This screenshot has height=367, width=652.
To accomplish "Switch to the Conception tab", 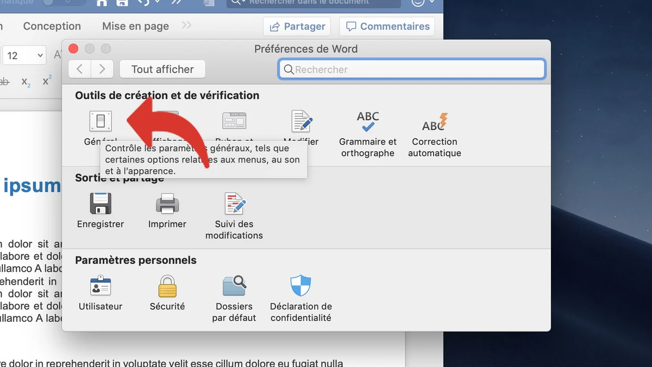I will pyautogui.click(x=52, y=26).
